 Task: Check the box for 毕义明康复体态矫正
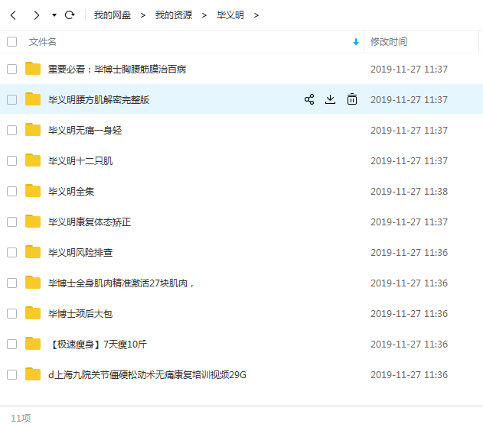click(x=11, y=222)
